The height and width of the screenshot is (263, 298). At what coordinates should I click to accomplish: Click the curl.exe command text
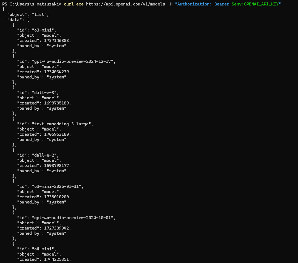pos(73,4)
